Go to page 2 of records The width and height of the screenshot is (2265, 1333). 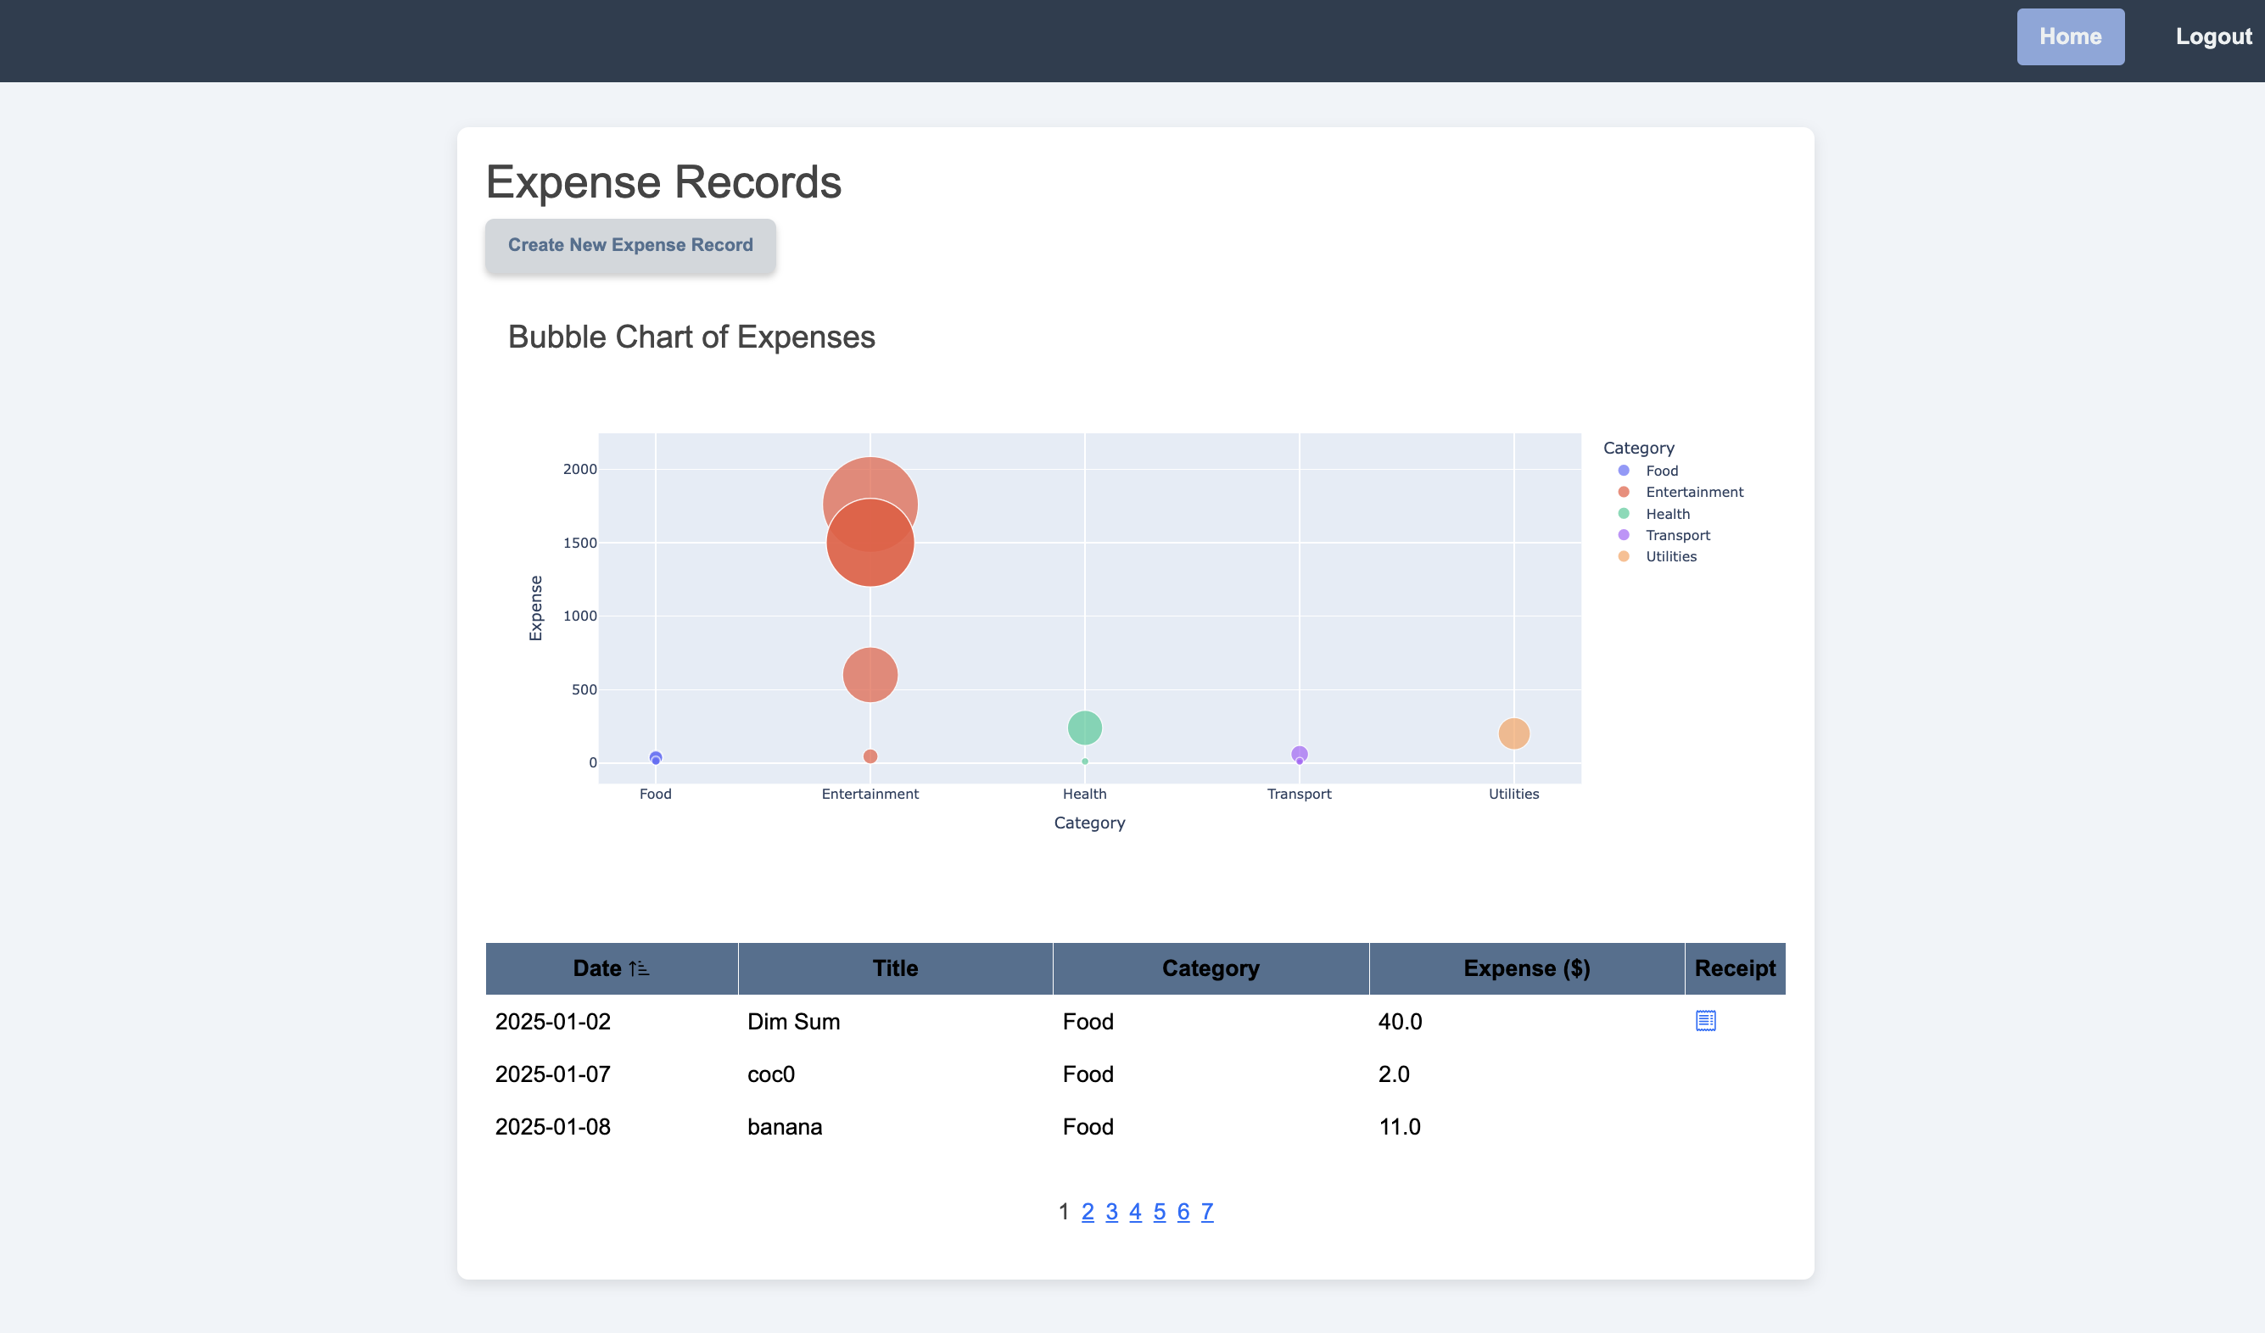pyautogui.click(x=1088, y=1212)
